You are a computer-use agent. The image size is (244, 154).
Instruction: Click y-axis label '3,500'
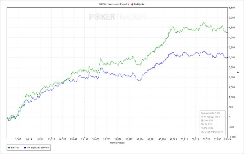(232, 47)
